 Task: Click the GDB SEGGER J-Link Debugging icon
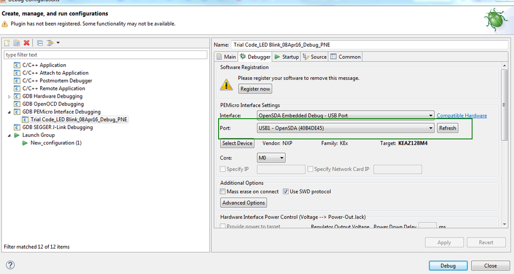(x=17, y=127)
